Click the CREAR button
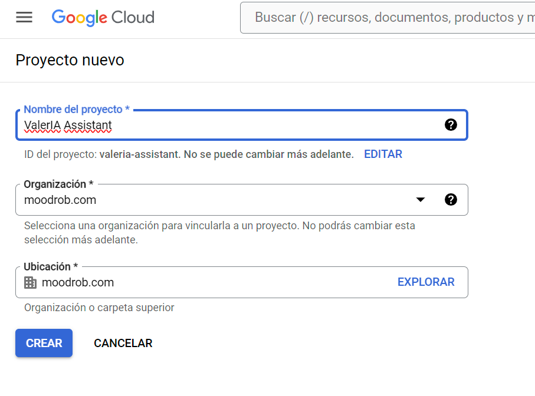This screenshot has width=535, height=396. [44, 343]
